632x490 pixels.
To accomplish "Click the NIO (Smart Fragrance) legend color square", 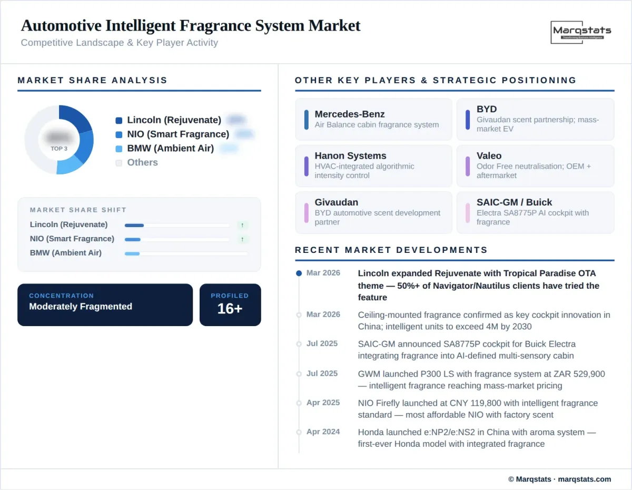I will [118, 134].
